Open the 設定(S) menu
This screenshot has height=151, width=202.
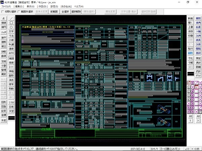pos(54,6)
